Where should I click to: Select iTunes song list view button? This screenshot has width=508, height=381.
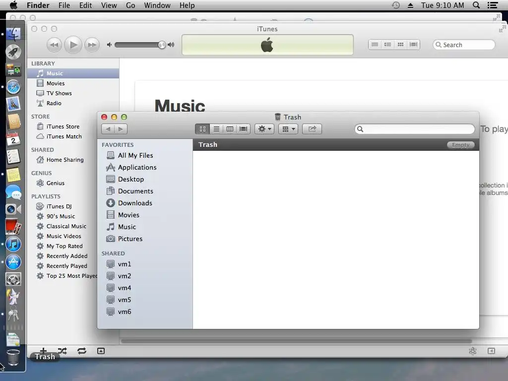point(375,44)
